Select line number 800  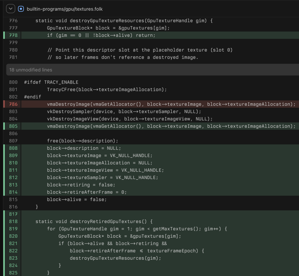[13, 82]
